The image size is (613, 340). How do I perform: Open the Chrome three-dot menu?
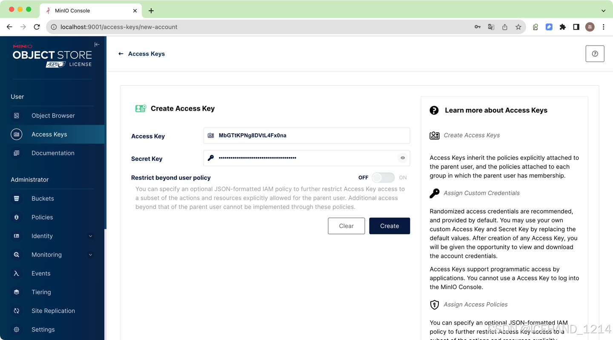click(604, 27)
